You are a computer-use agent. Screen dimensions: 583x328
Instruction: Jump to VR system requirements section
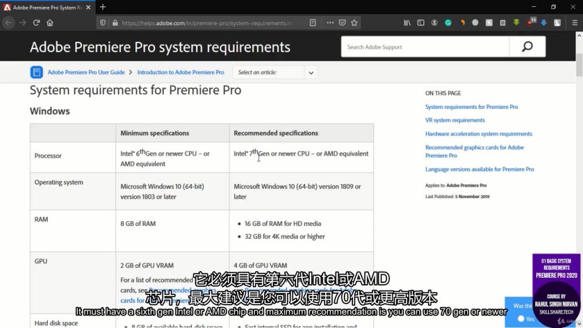455,120
